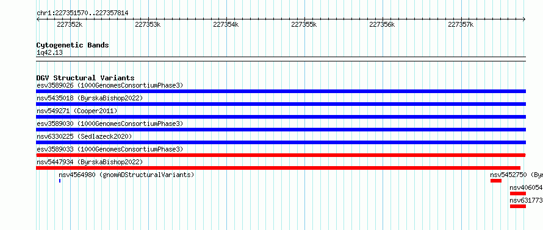Select the red bar under nsv5452750
This screenshot has width=543, height=230.
pyautogui.click(x=496, y=181)
